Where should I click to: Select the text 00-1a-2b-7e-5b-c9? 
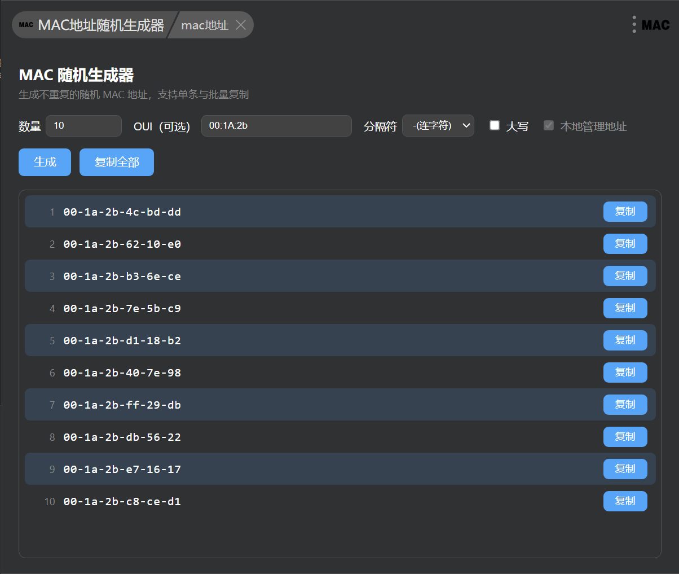[122, 309]
